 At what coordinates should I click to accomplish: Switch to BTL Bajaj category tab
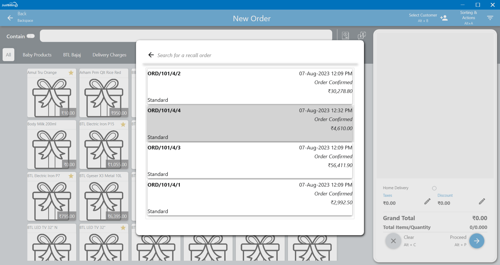72,55
